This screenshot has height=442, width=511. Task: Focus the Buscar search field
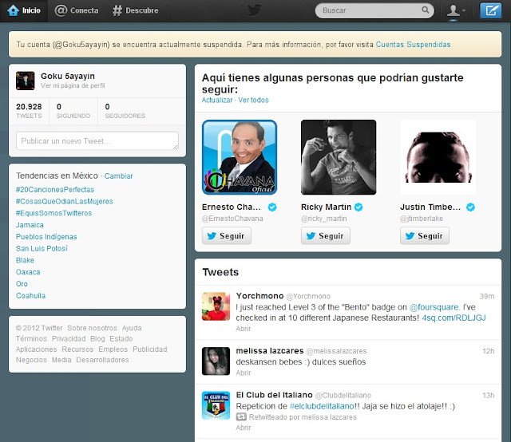point(374,10)
